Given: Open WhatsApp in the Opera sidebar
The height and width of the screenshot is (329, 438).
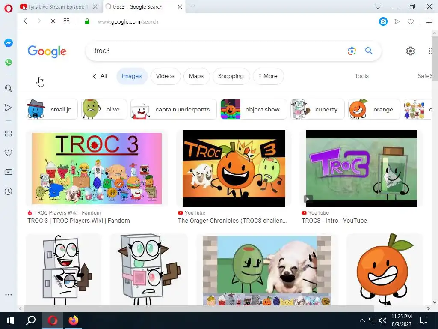Looking at the screenshot, I should click(x=9, y=62).
